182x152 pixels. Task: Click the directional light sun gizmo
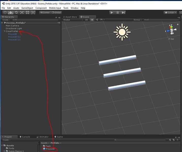click(x=122, y=32)
